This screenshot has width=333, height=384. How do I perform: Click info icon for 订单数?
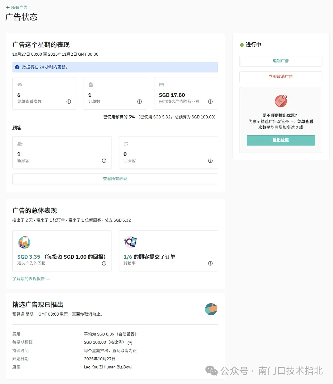coord(140,101)
